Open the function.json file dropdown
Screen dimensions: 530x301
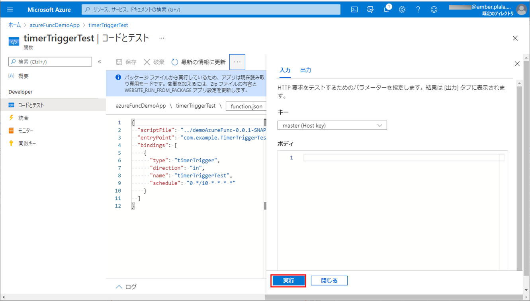246,106
